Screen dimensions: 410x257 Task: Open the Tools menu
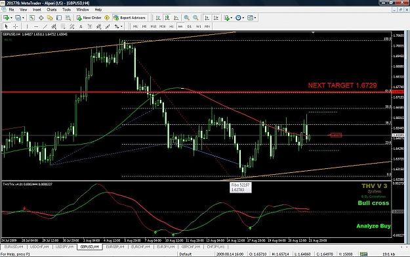tap(66, 10)
